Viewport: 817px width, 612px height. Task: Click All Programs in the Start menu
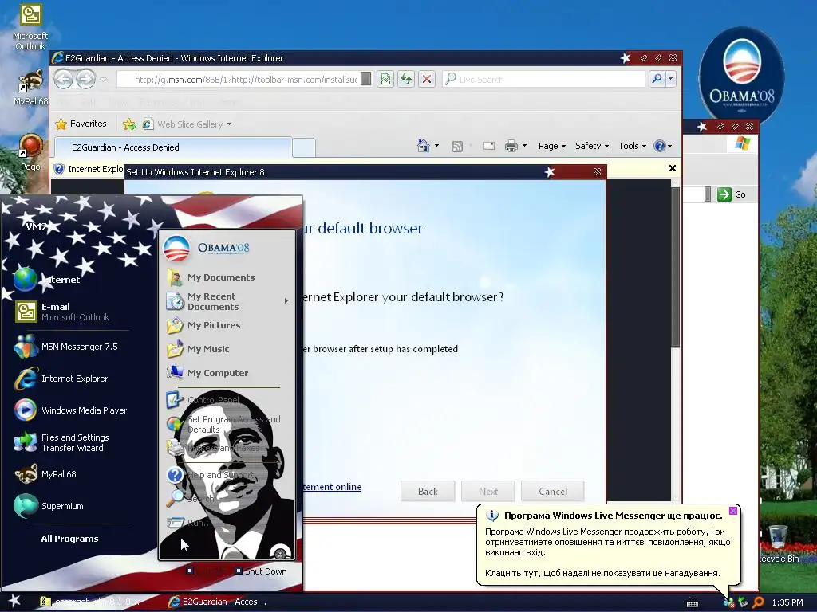click(x=70, y=539)
